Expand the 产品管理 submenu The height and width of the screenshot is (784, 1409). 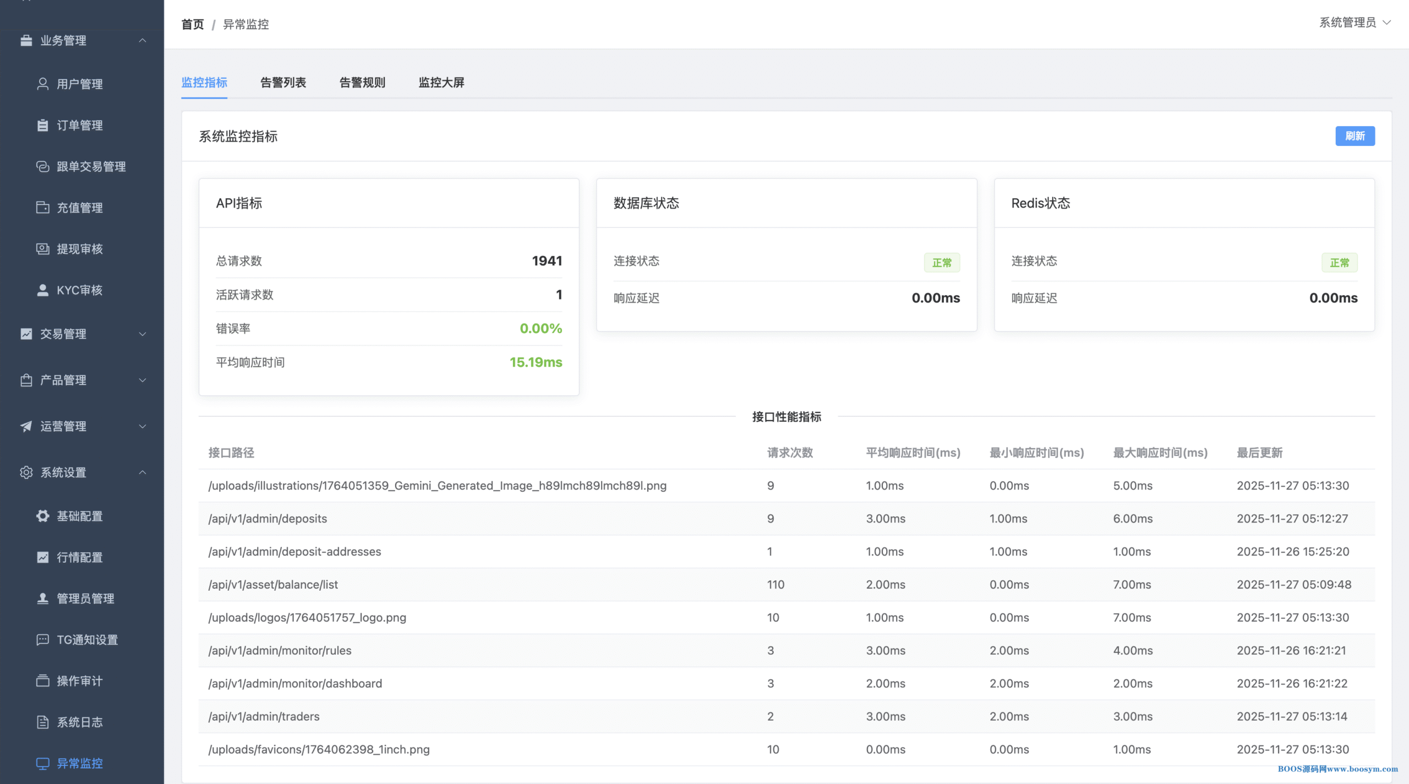coord(143,380)
